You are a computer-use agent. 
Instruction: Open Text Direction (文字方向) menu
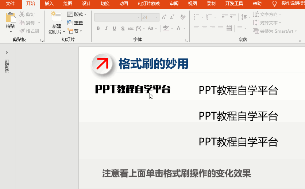pos(267,14)
